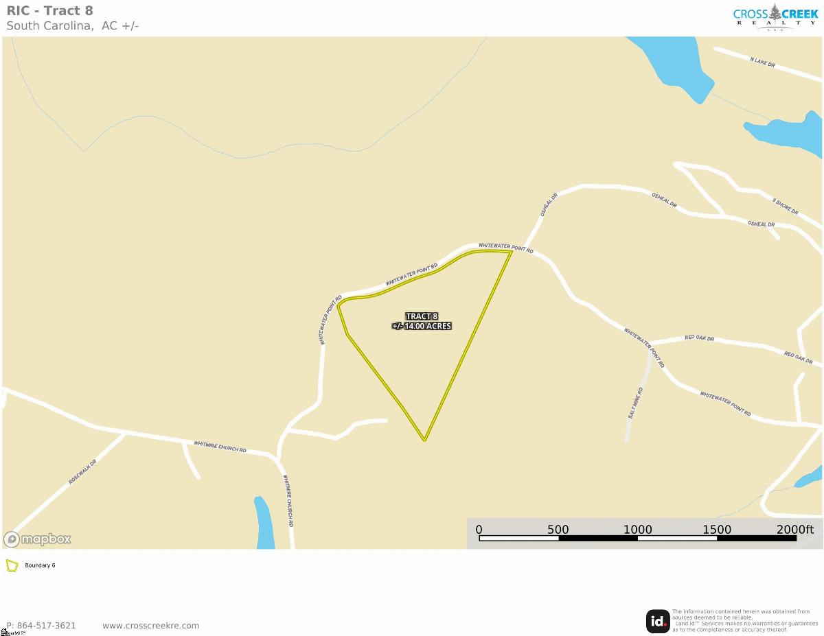Click the TRACT 8 acreage label
The height and width of the screenshot is (636, 824).
pyautogui.click(x=422, y=321)
